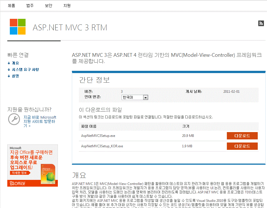Click the Microsoft four-color logo

(18, 27)
